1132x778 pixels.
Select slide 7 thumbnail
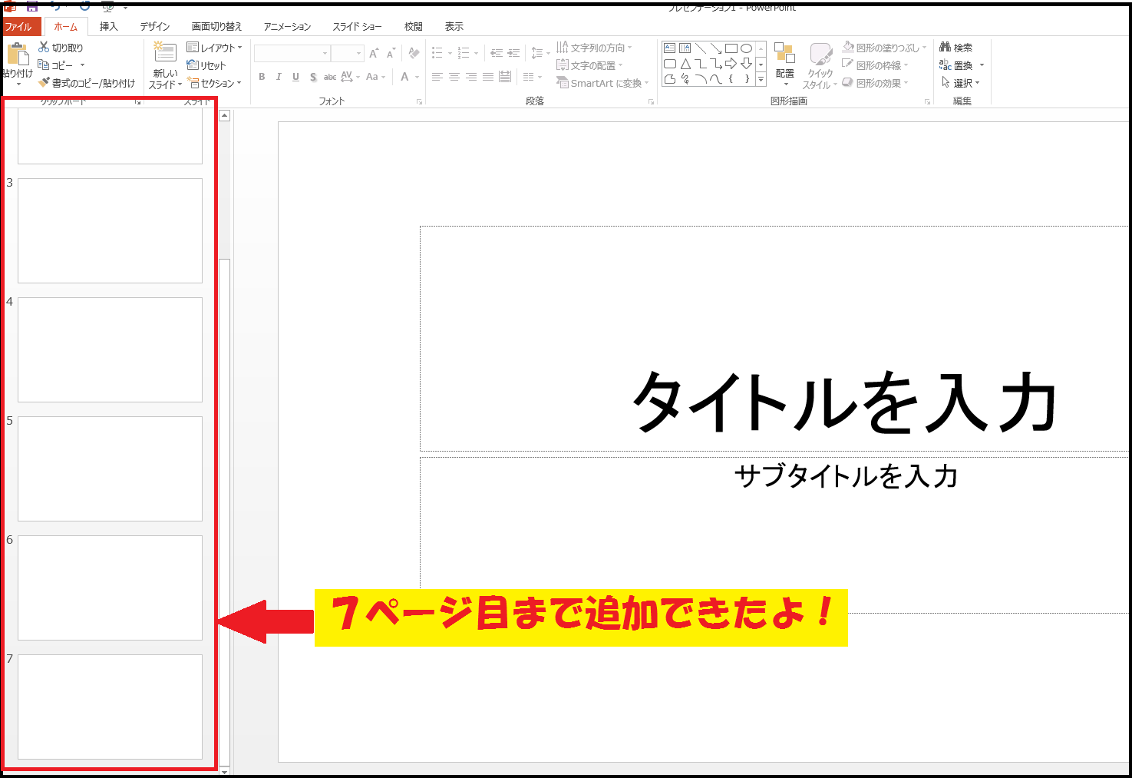pos(110,707)
